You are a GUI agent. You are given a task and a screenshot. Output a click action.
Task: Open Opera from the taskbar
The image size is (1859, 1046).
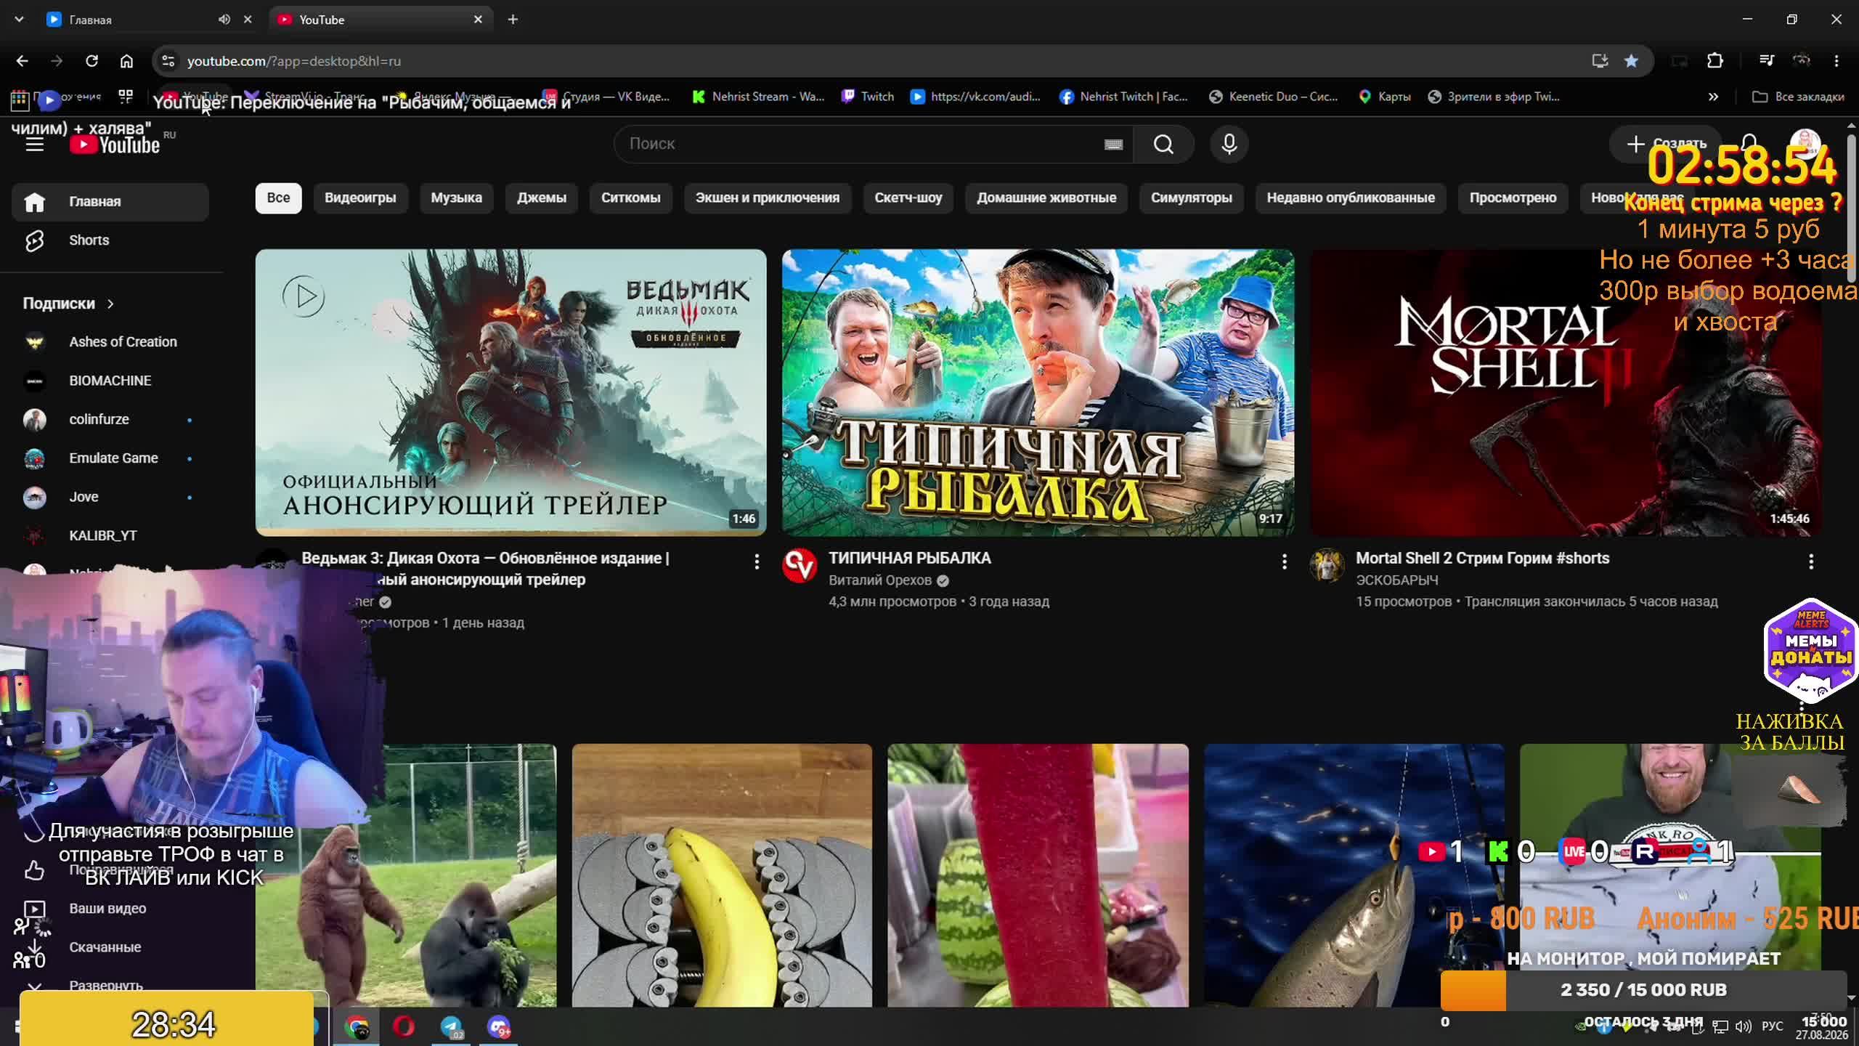click(x=404, y=1027)
